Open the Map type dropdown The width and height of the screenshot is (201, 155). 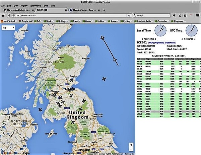tap(8, 28)
